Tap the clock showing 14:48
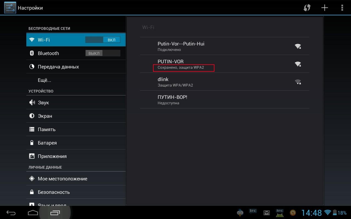This screenshot has width=351, height=219. pyautogui.click(x=312, y=213)
